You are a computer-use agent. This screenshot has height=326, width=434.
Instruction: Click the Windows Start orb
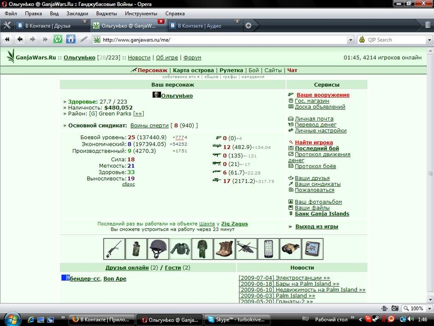[x=12, y=319]
